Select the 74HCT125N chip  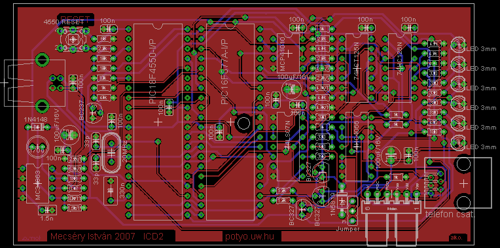coord(357,67)
